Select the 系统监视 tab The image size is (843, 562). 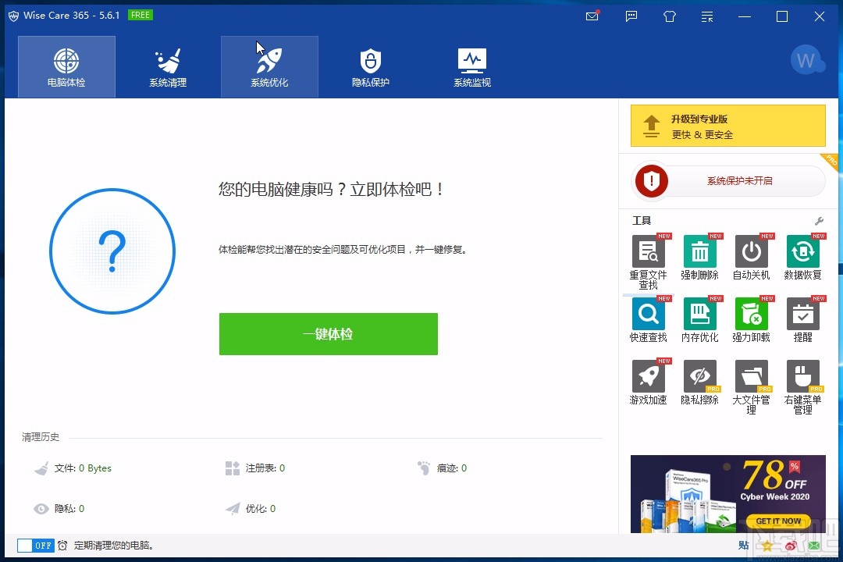(x=472, y=66)
